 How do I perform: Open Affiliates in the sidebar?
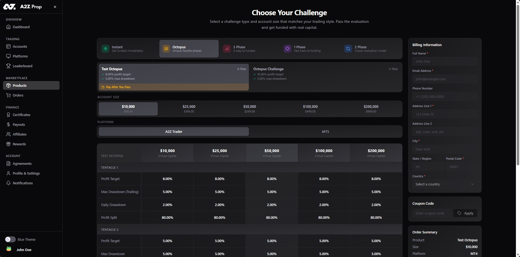[x=20, y=134]
